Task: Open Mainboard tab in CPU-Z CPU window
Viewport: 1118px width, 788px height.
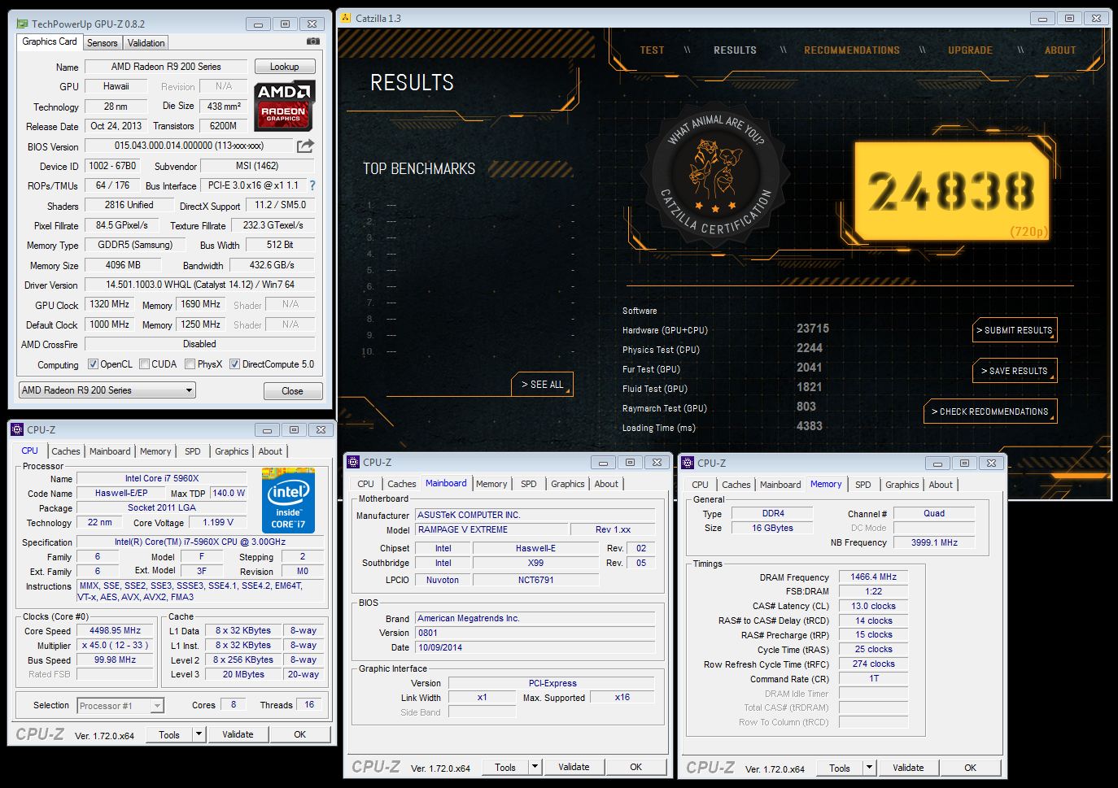Action: click(x=110, y=451)
